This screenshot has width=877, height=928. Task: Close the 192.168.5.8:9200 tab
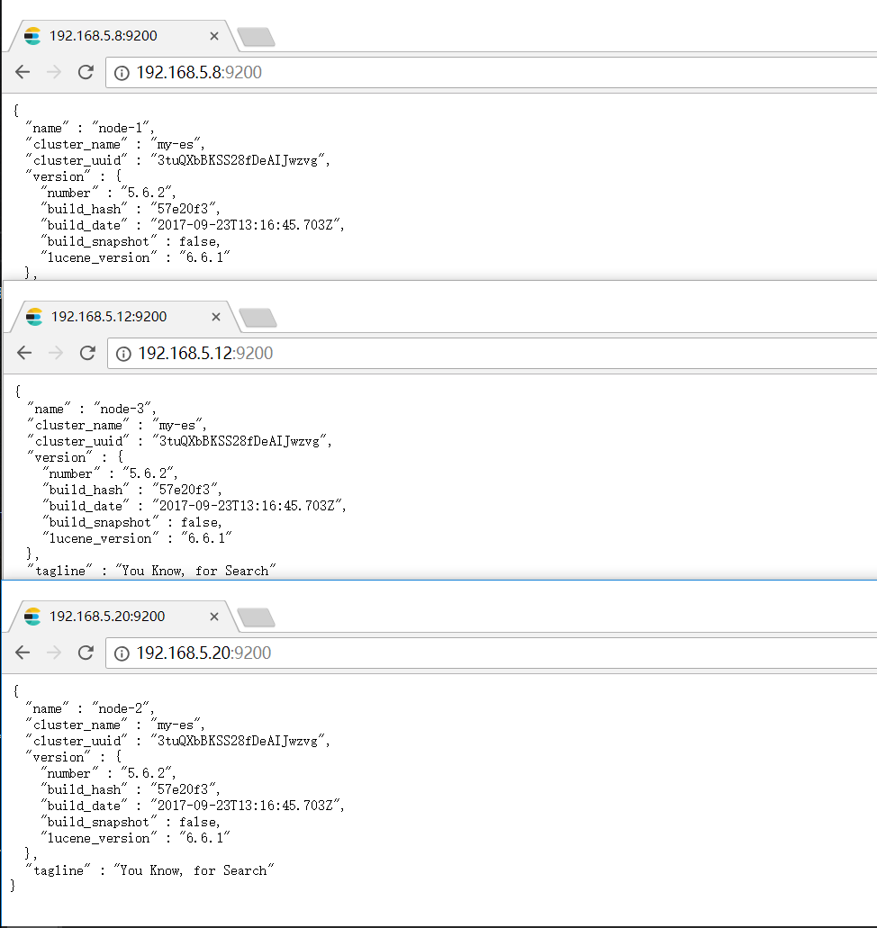(213, 36)
